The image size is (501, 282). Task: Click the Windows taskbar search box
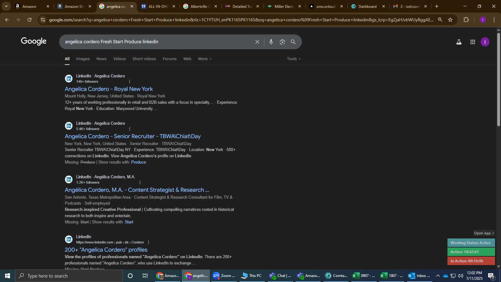point(69,276)
